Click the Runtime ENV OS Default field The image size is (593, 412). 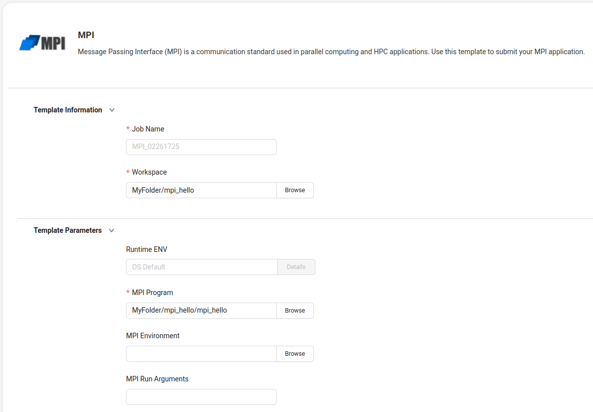pos(201,267)
